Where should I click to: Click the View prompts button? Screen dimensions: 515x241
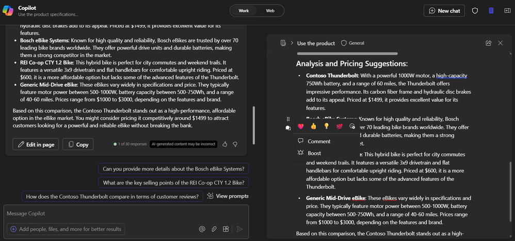pos(228,196)
